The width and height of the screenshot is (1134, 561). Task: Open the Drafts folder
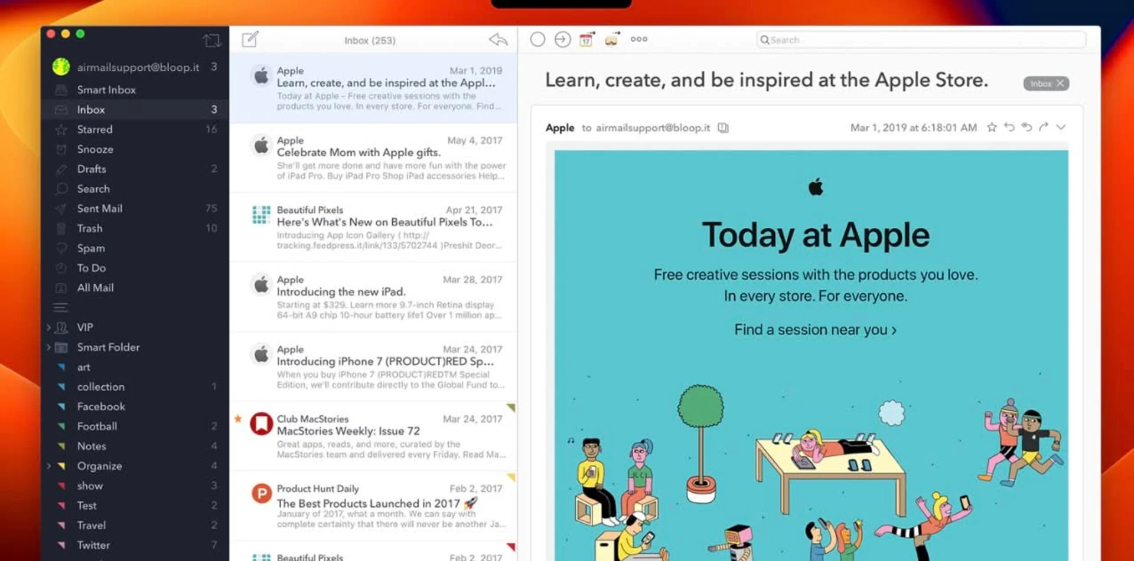pos(135,169)
